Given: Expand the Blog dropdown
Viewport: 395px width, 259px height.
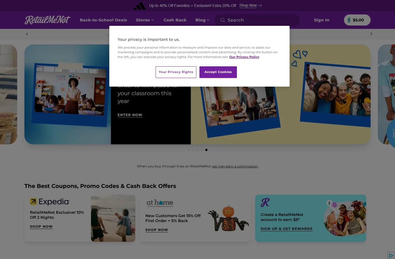Looking at the screenshot, I should click(202, 20).
